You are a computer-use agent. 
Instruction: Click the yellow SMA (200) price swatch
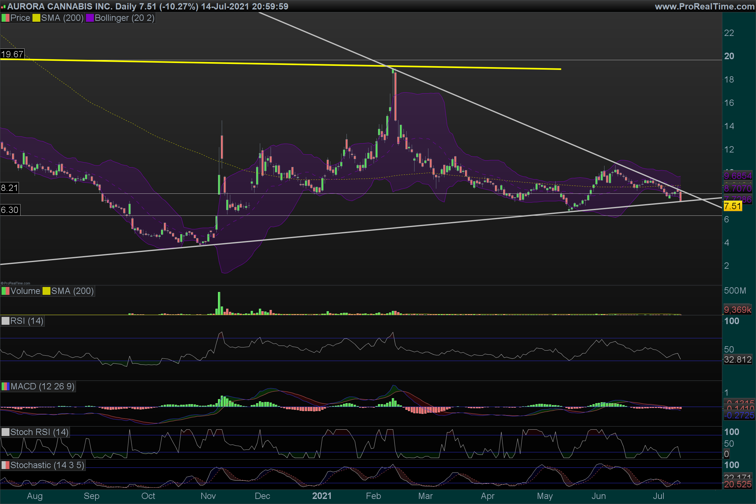(36, 18)
